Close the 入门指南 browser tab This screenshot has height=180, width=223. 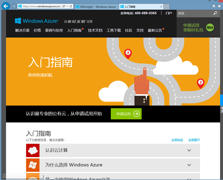[161, 7]
